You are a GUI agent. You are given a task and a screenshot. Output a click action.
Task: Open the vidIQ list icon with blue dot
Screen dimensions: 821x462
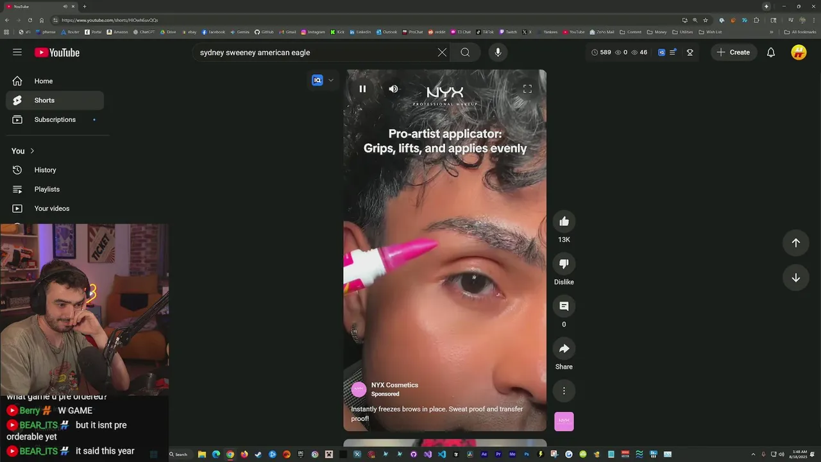pyautogui.click(x=672, y=53)
